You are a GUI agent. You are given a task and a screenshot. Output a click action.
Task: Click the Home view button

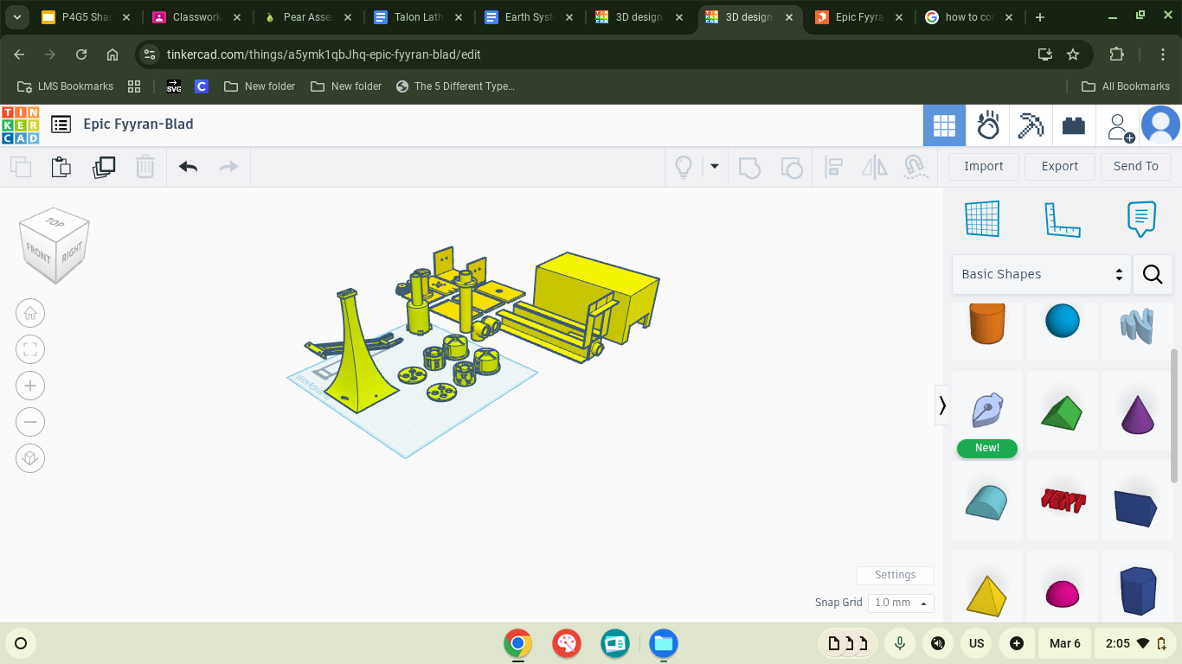pyautogui.click(x=30, y=313)
